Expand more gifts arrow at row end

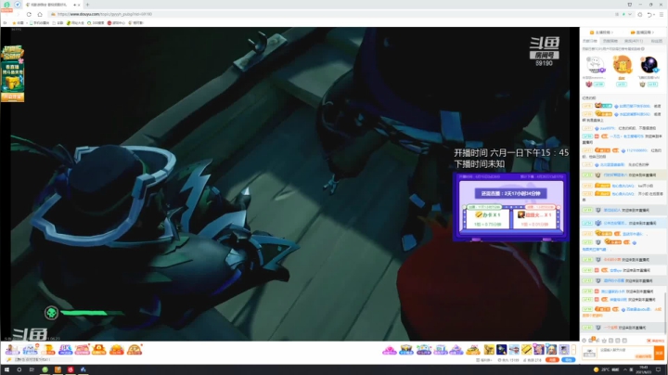[573, 350]
